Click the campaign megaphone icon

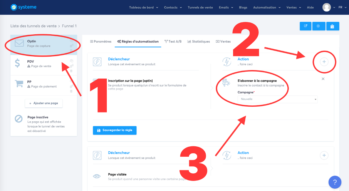pyautogui.click(x=226, y=82)
